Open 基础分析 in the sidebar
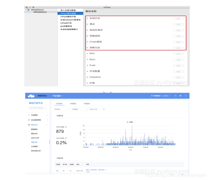This screenshot has width=209, height=180. click(x=34, y=133)
